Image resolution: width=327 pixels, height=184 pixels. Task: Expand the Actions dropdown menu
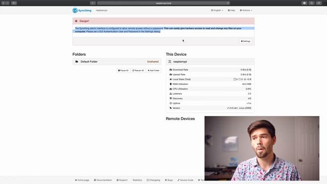(246, 10)
